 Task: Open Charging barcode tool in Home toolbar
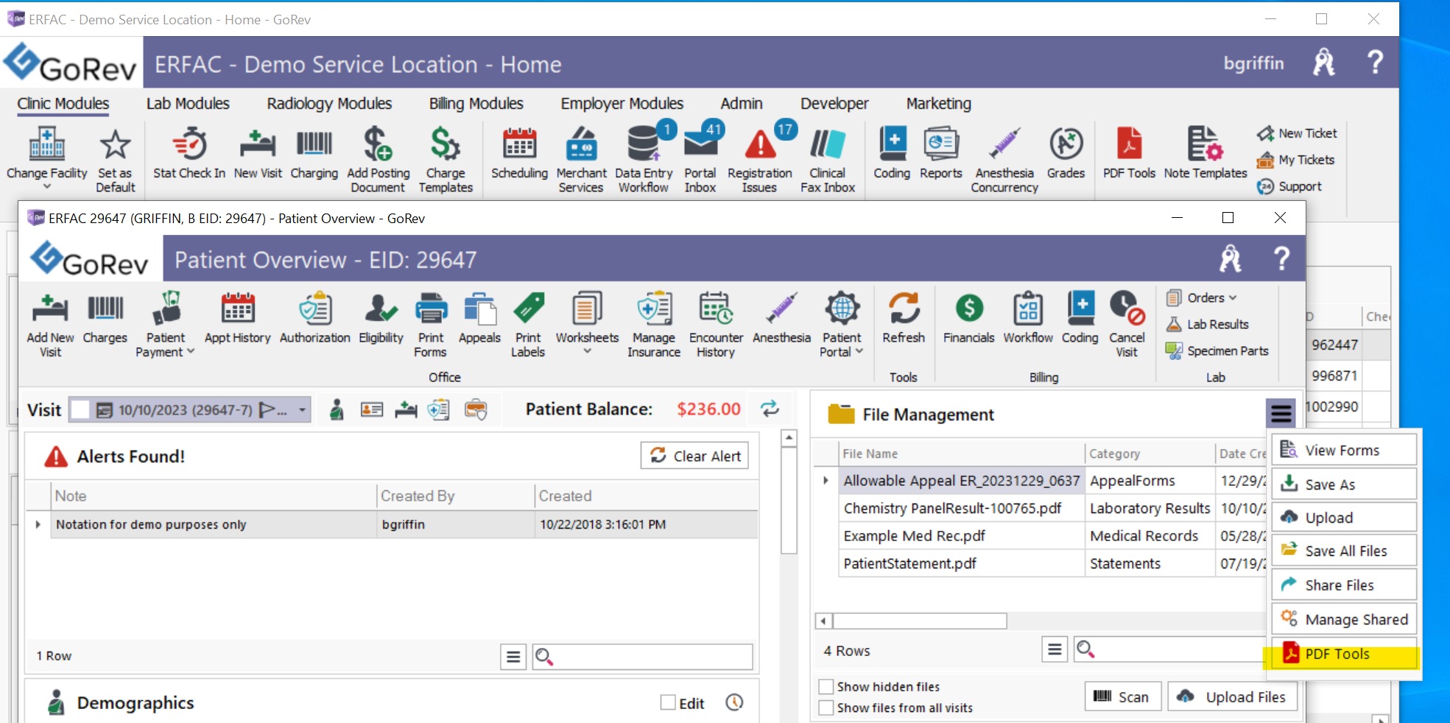pos(314,153)
